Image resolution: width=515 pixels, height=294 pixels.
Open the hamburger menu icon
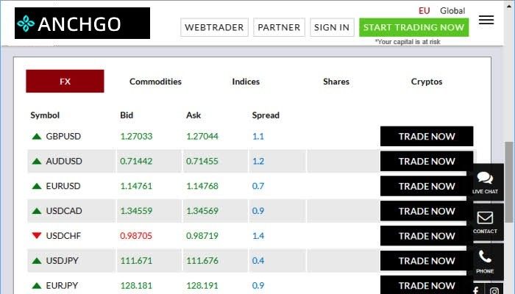(486, 20)
